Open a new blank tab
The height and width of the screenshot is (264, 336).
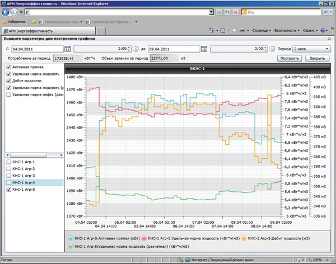pyautogui.click(x=100, y=31)
